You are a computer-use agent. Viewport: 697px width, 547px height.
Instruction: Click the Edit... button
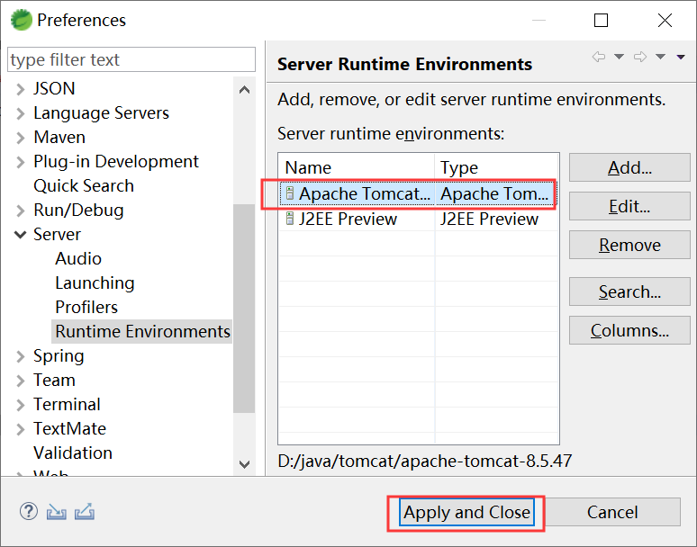tap(629, 206)
